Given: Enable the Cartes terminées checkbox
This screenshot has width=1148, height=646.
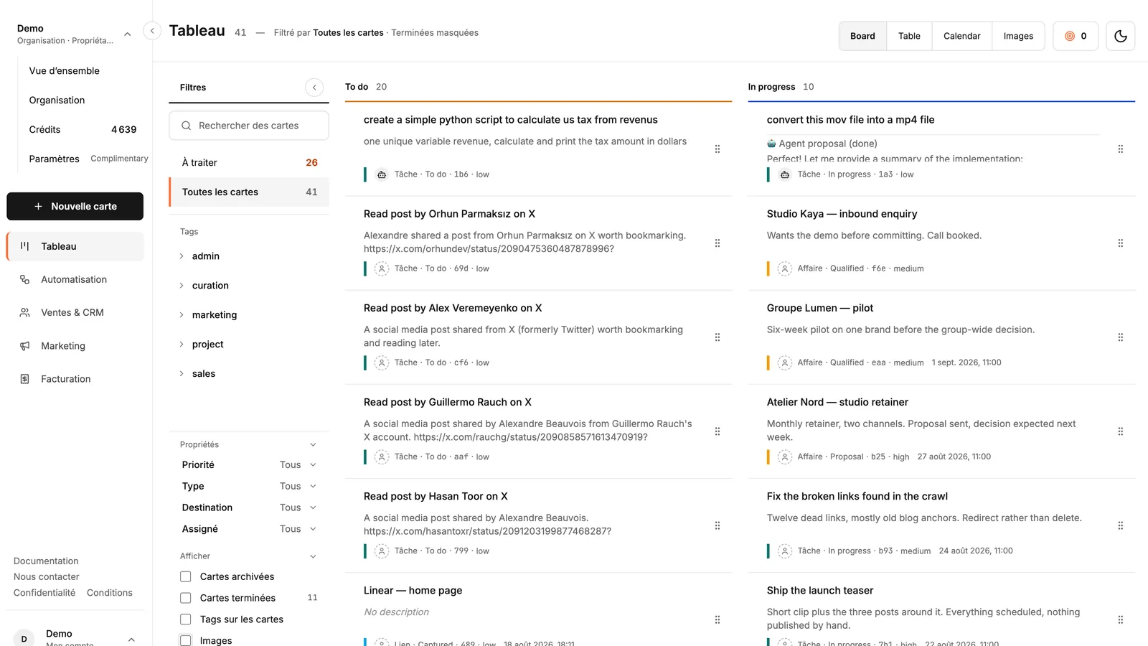Looking at the screenshot, I should click(x=186, y=598).
